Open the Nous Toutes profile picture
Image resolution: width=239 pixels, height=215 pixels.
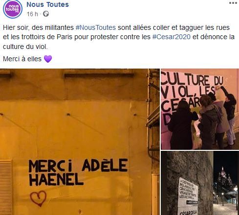click(x=13, y=9)
